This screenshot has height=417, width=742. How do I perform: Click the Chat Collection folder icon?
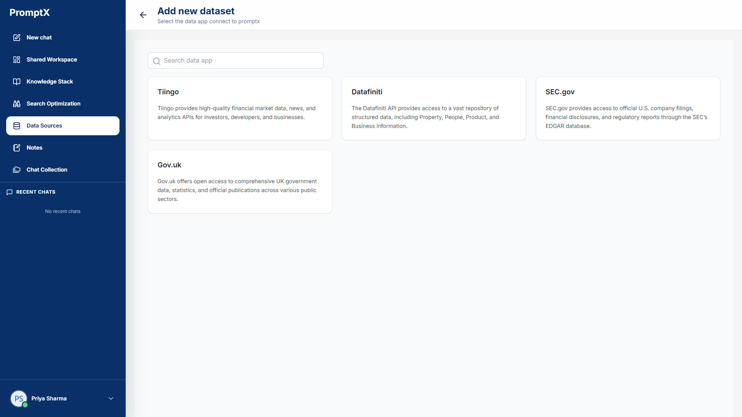pyautogui.click(x=17, y=170)
